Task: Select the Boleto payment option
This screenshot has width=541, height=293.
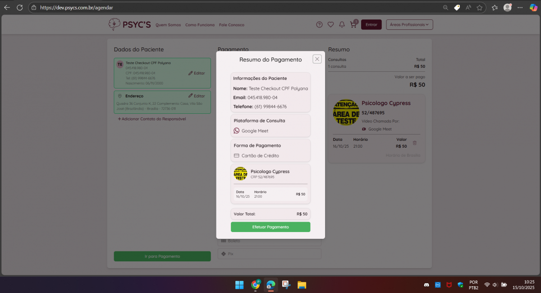Action: 269,241
